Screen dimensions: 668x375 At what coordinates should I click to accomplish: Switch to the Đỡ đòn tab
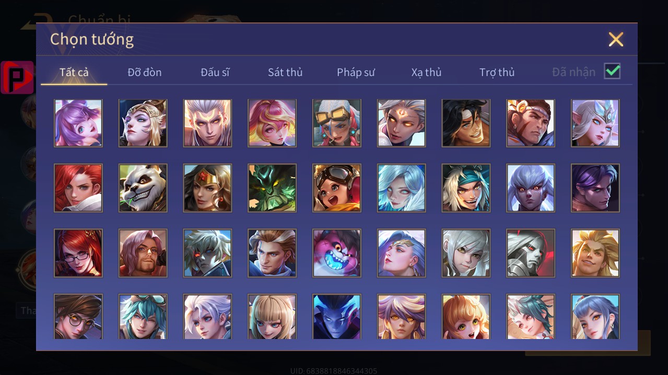click(x=145, y=72)
